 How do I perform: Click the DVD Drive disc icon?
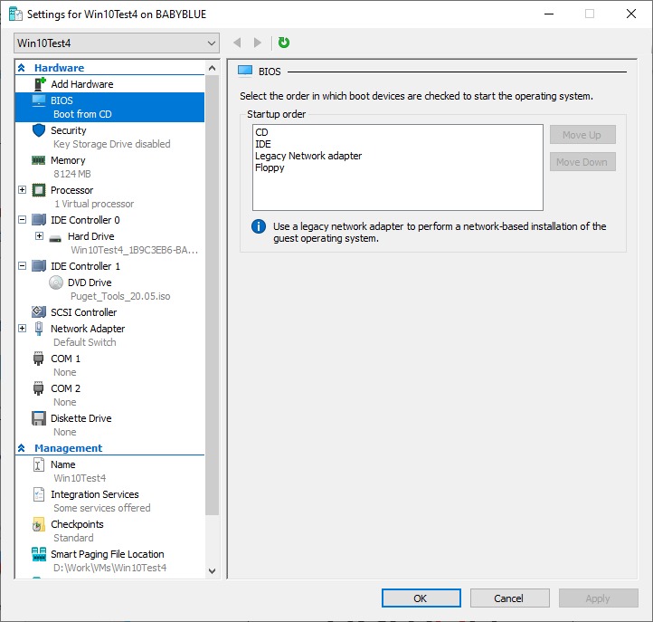point(56,282)
